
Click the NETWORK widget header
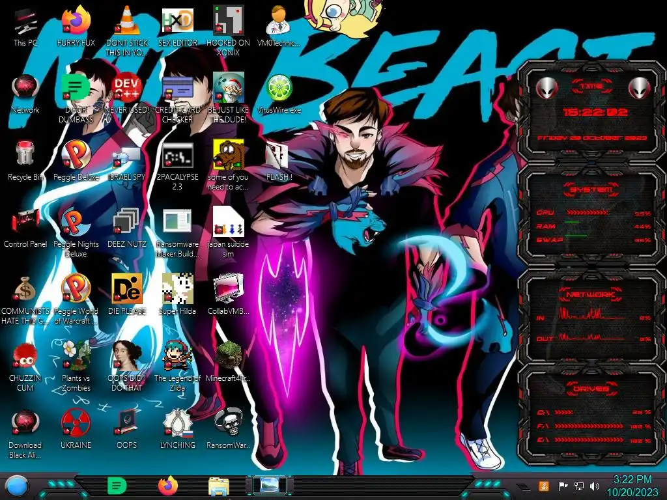pos(591,294)
